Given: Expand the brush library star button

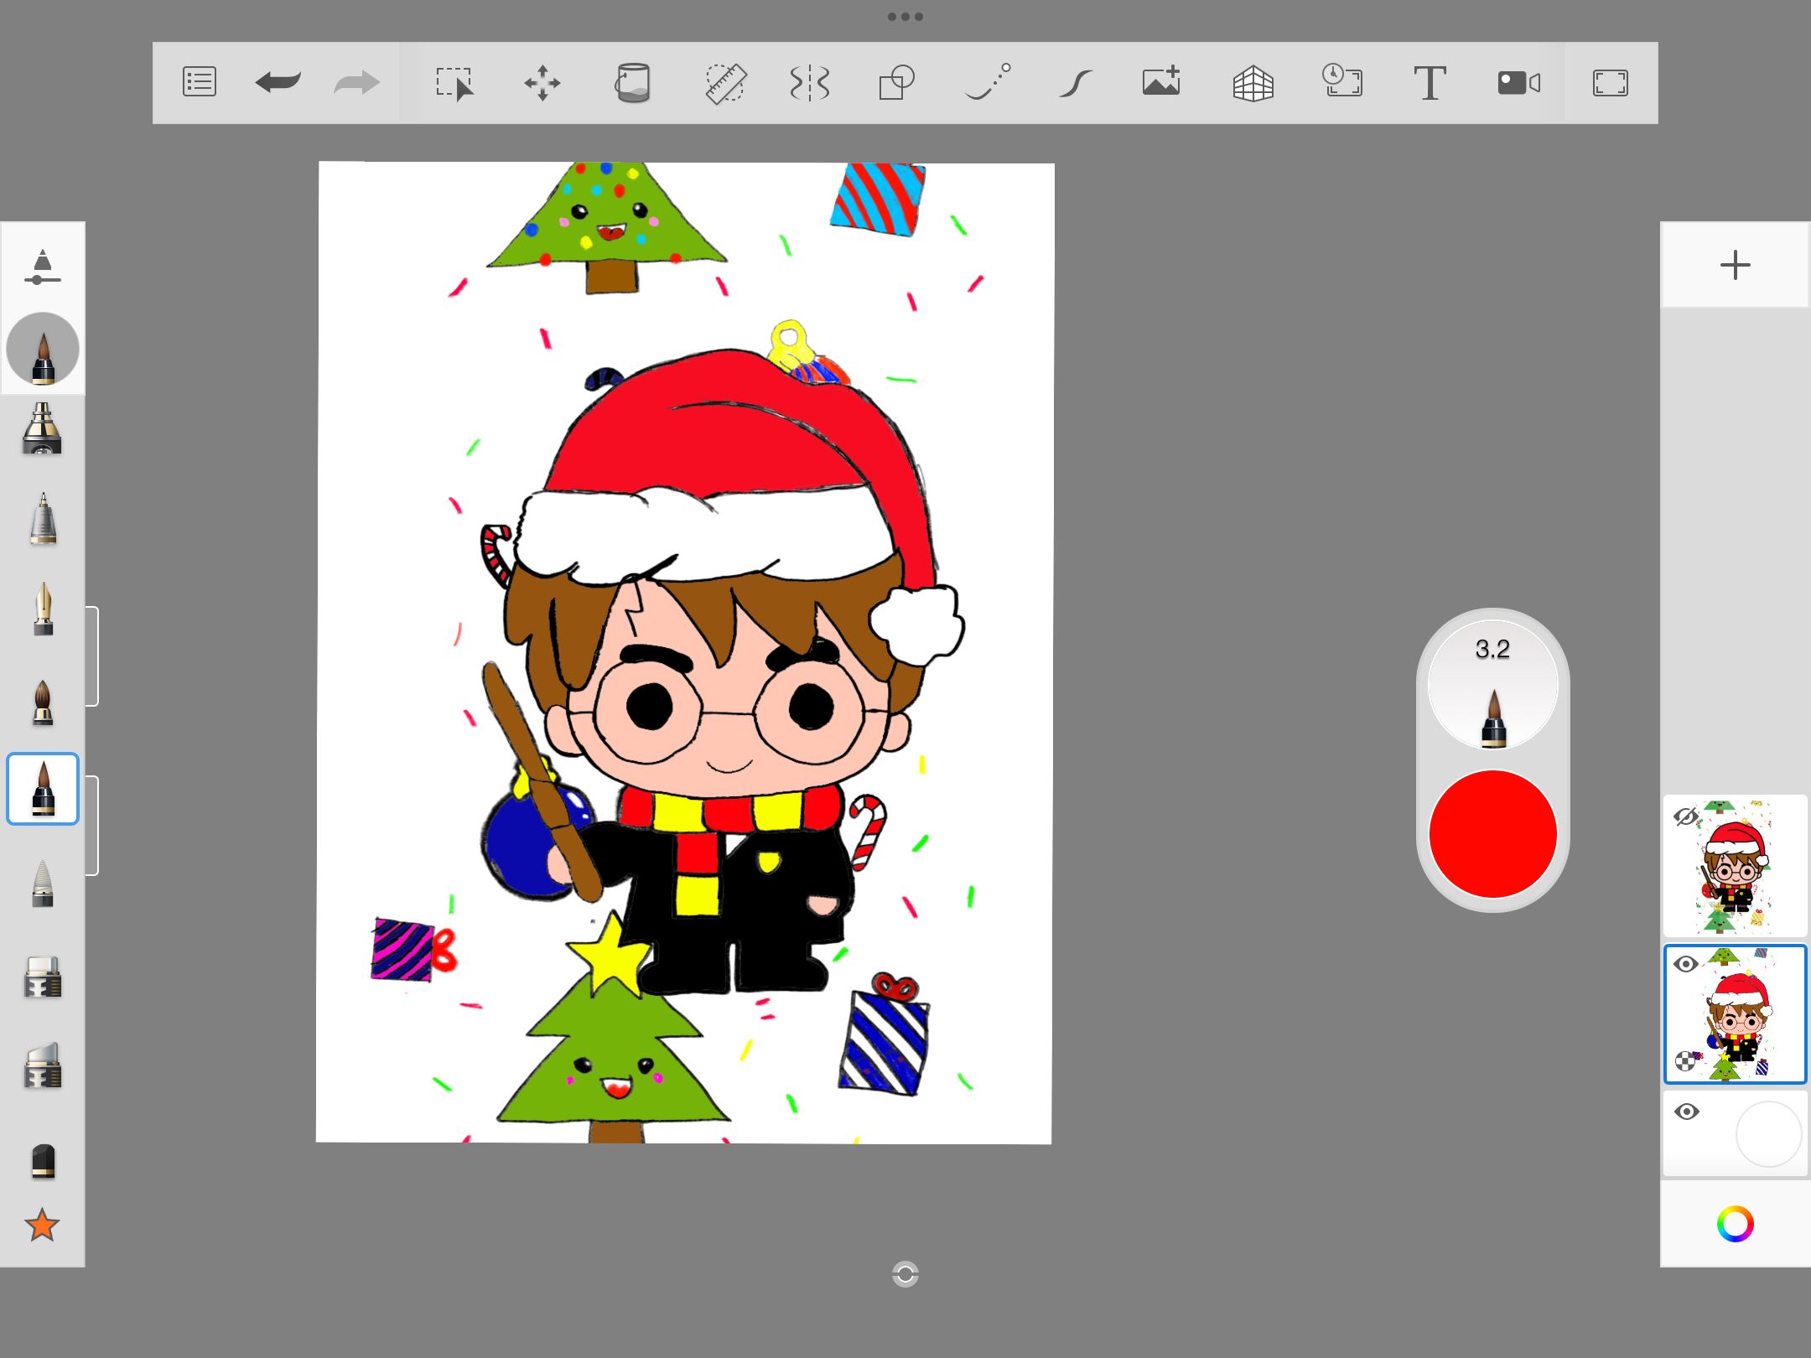Looking at the screenshot, I should coord(42,1226).
